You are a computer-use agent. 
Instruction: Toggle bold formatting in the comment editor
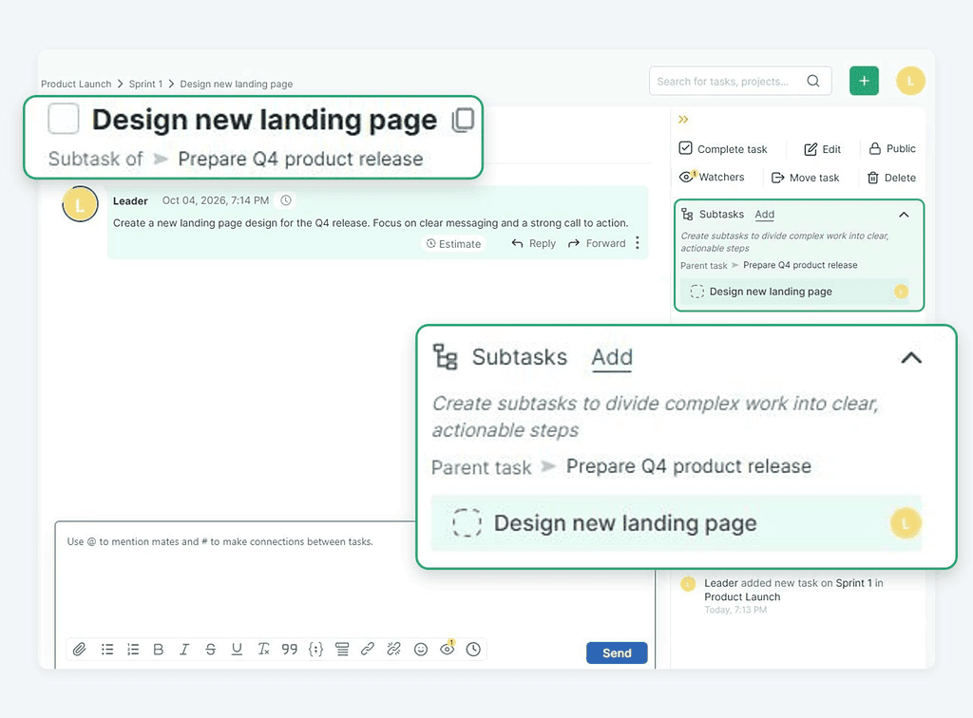point(159,650)
